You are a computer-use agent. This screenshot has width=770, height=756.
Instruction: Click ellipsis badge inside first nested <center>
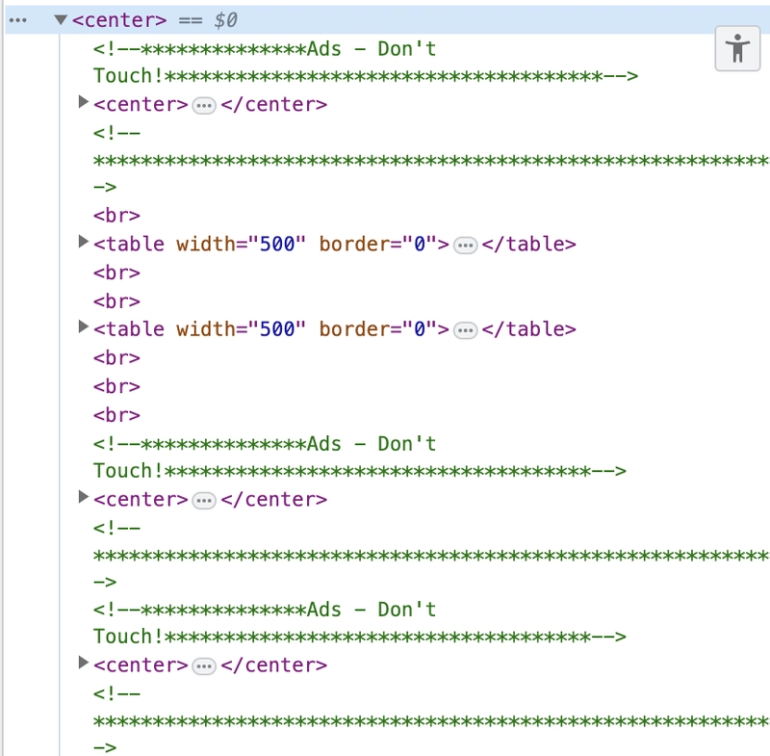tap(204, 105)
